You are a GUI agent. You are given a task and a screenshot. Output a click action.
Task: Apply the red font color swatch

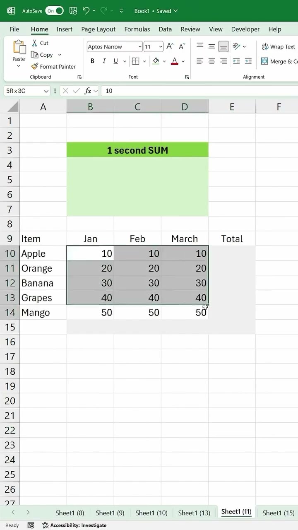pos(175,61)
